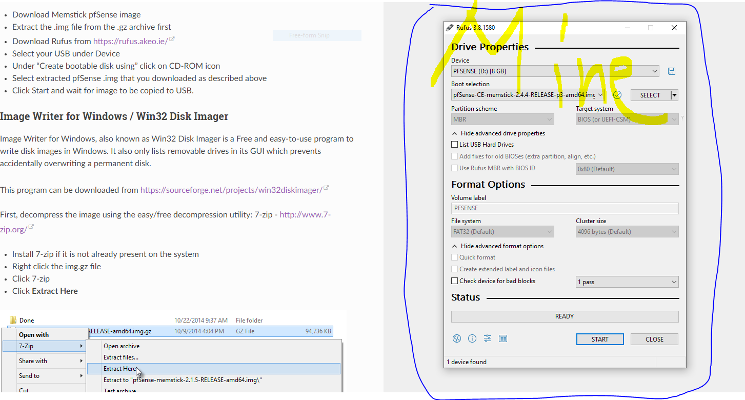Click the external link icon after rufus.akeo.ie
This screenshot has height=400, width=745.
click(x=172, y=39)
